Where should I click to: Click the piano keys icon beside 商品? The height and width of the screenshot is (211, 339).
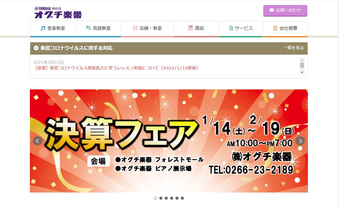(x=190, y=28)
